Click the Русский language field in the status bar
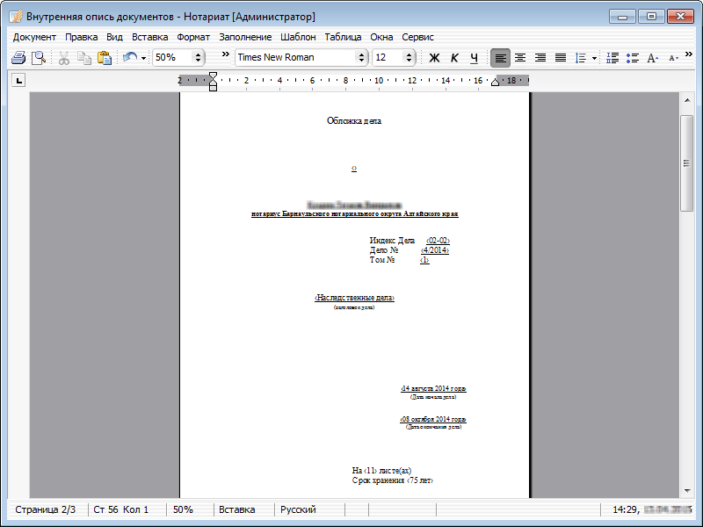The width and height of the screenshot is (703, 527). tap(298, 509)
